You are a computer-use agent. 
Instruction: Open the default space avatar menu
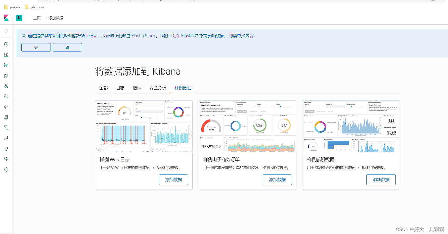click(x=19, y=18)
